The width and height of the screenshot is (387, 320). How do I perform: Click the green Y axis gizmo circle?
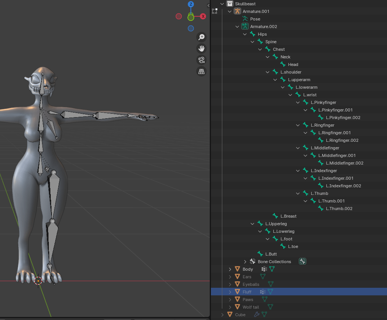[x=191, y=17]
